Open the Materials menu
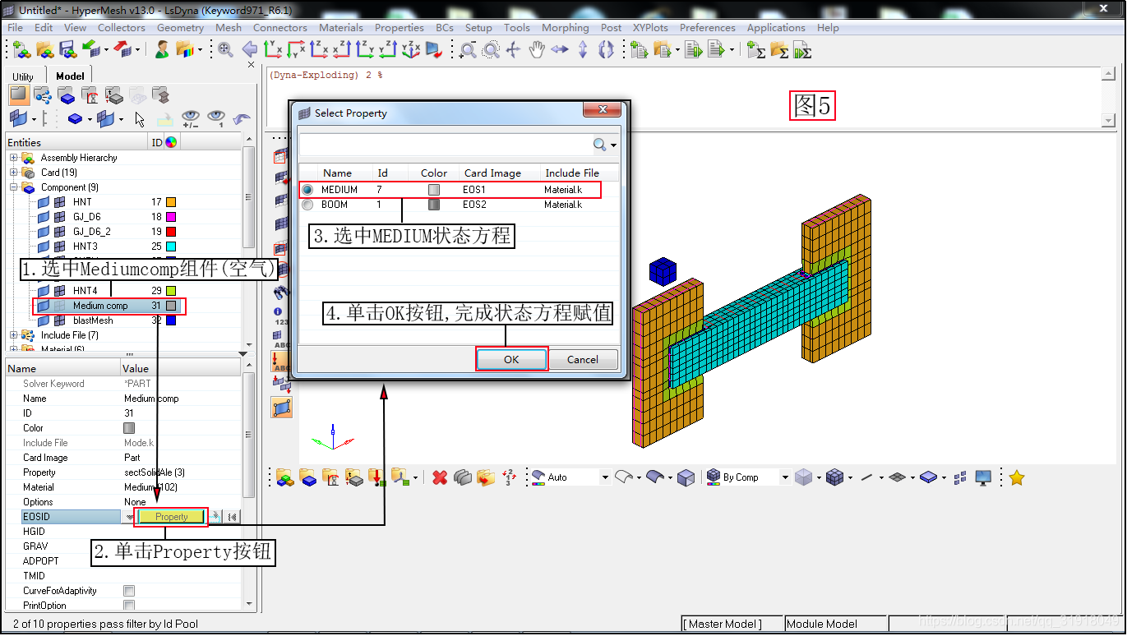 (341, 27)
